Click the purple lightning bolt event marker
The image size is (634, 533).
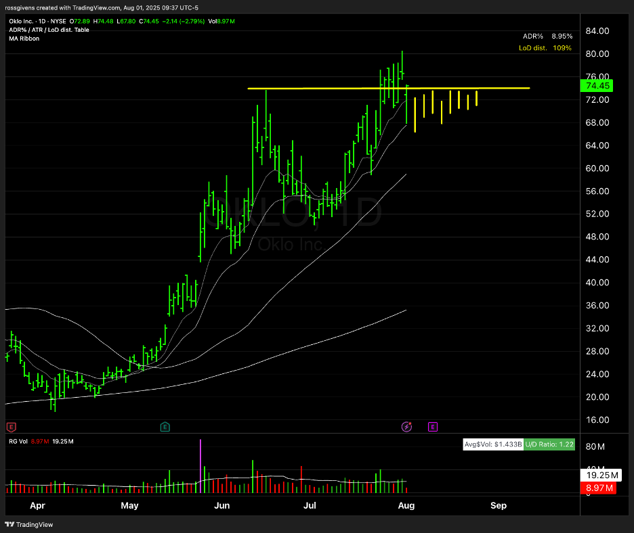406,427
